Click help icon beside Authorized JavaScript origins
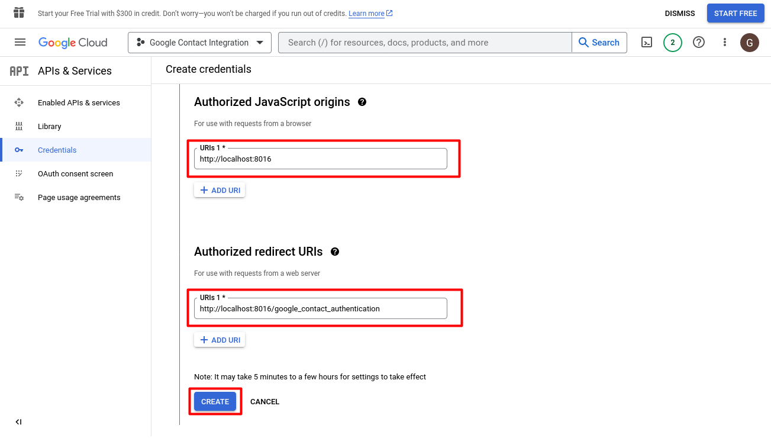 362,102
